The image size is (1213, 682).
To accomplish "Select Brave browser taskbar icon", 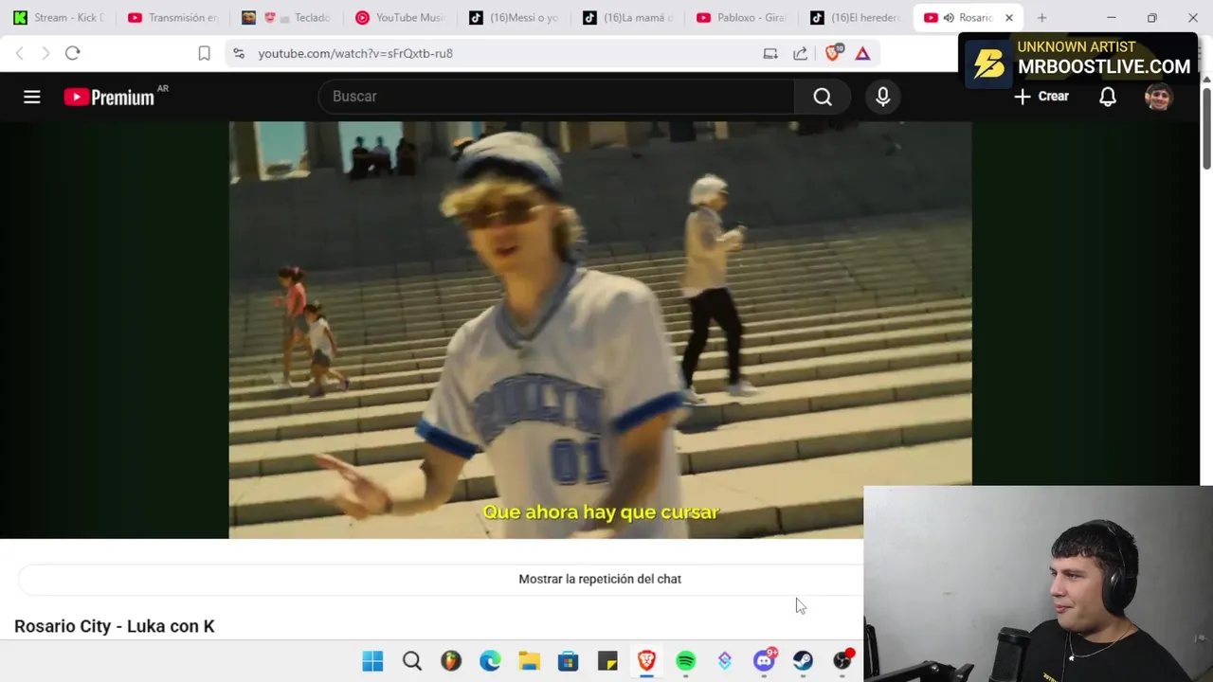I will click(646, 661).
